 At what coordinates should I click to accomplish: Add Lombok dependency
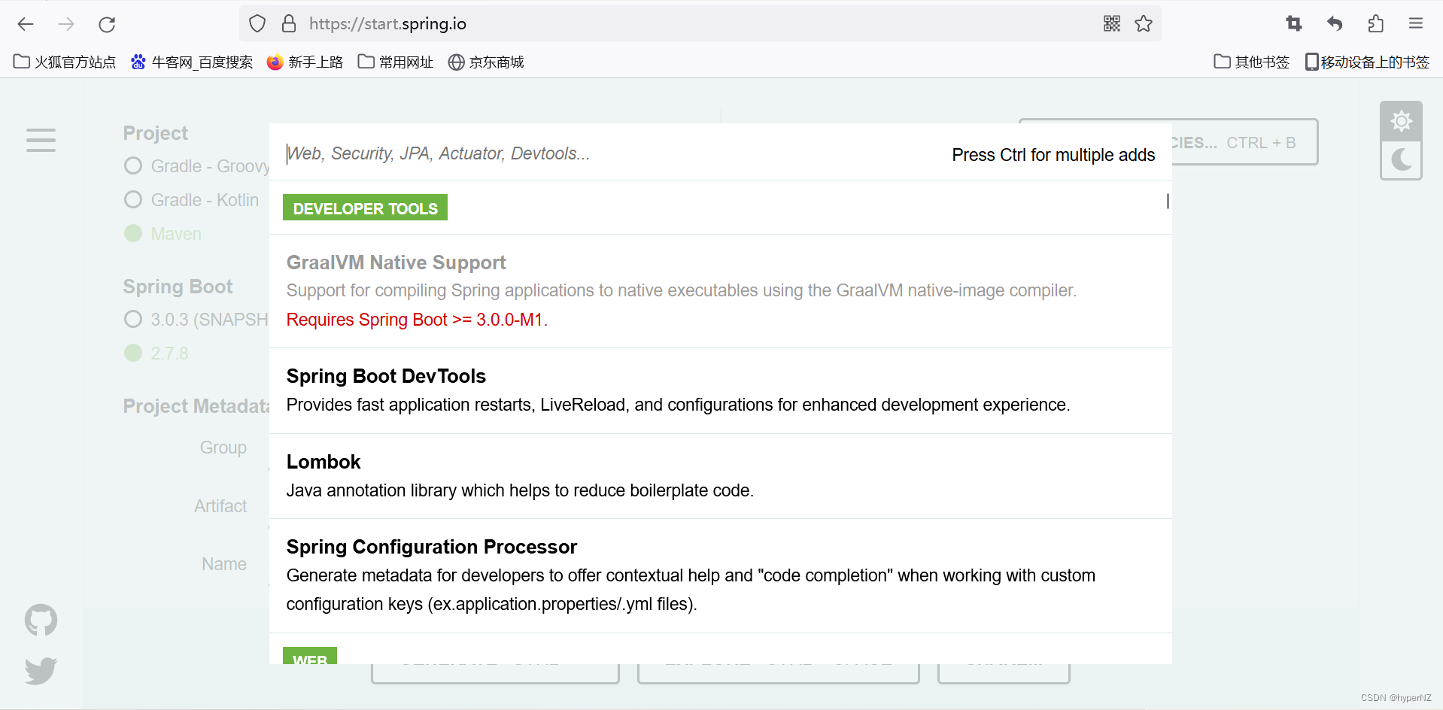pos(721,476)
